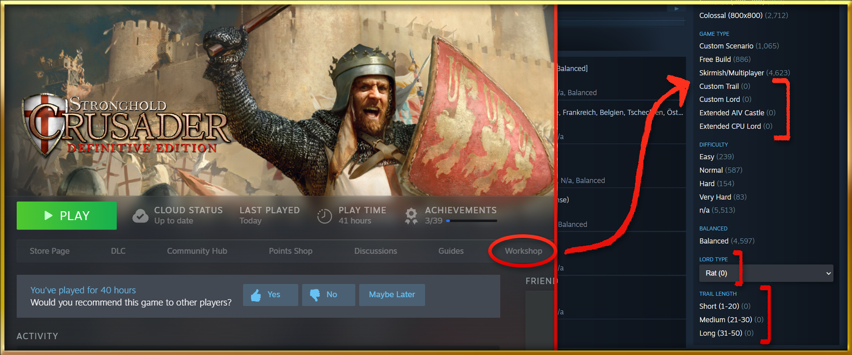Click the TRAIL LENGTH filter heading
852x355 pixels.
718,294
